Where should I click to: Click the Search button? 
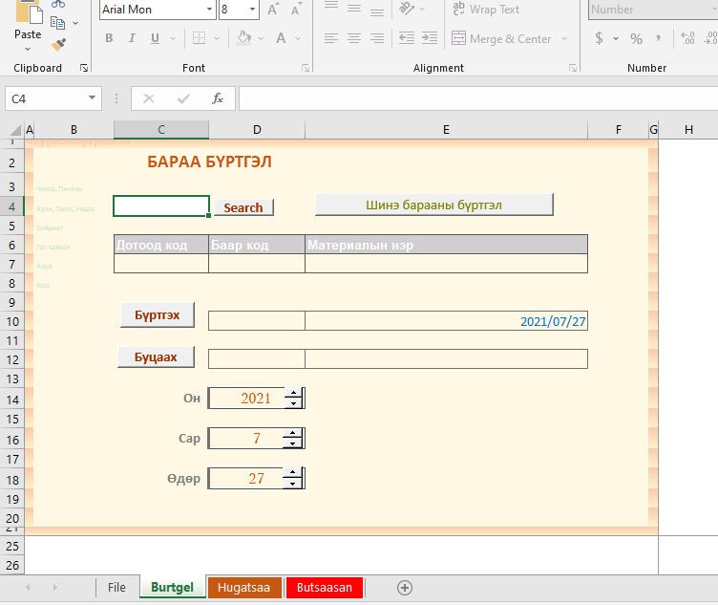(x=243, y=207)
